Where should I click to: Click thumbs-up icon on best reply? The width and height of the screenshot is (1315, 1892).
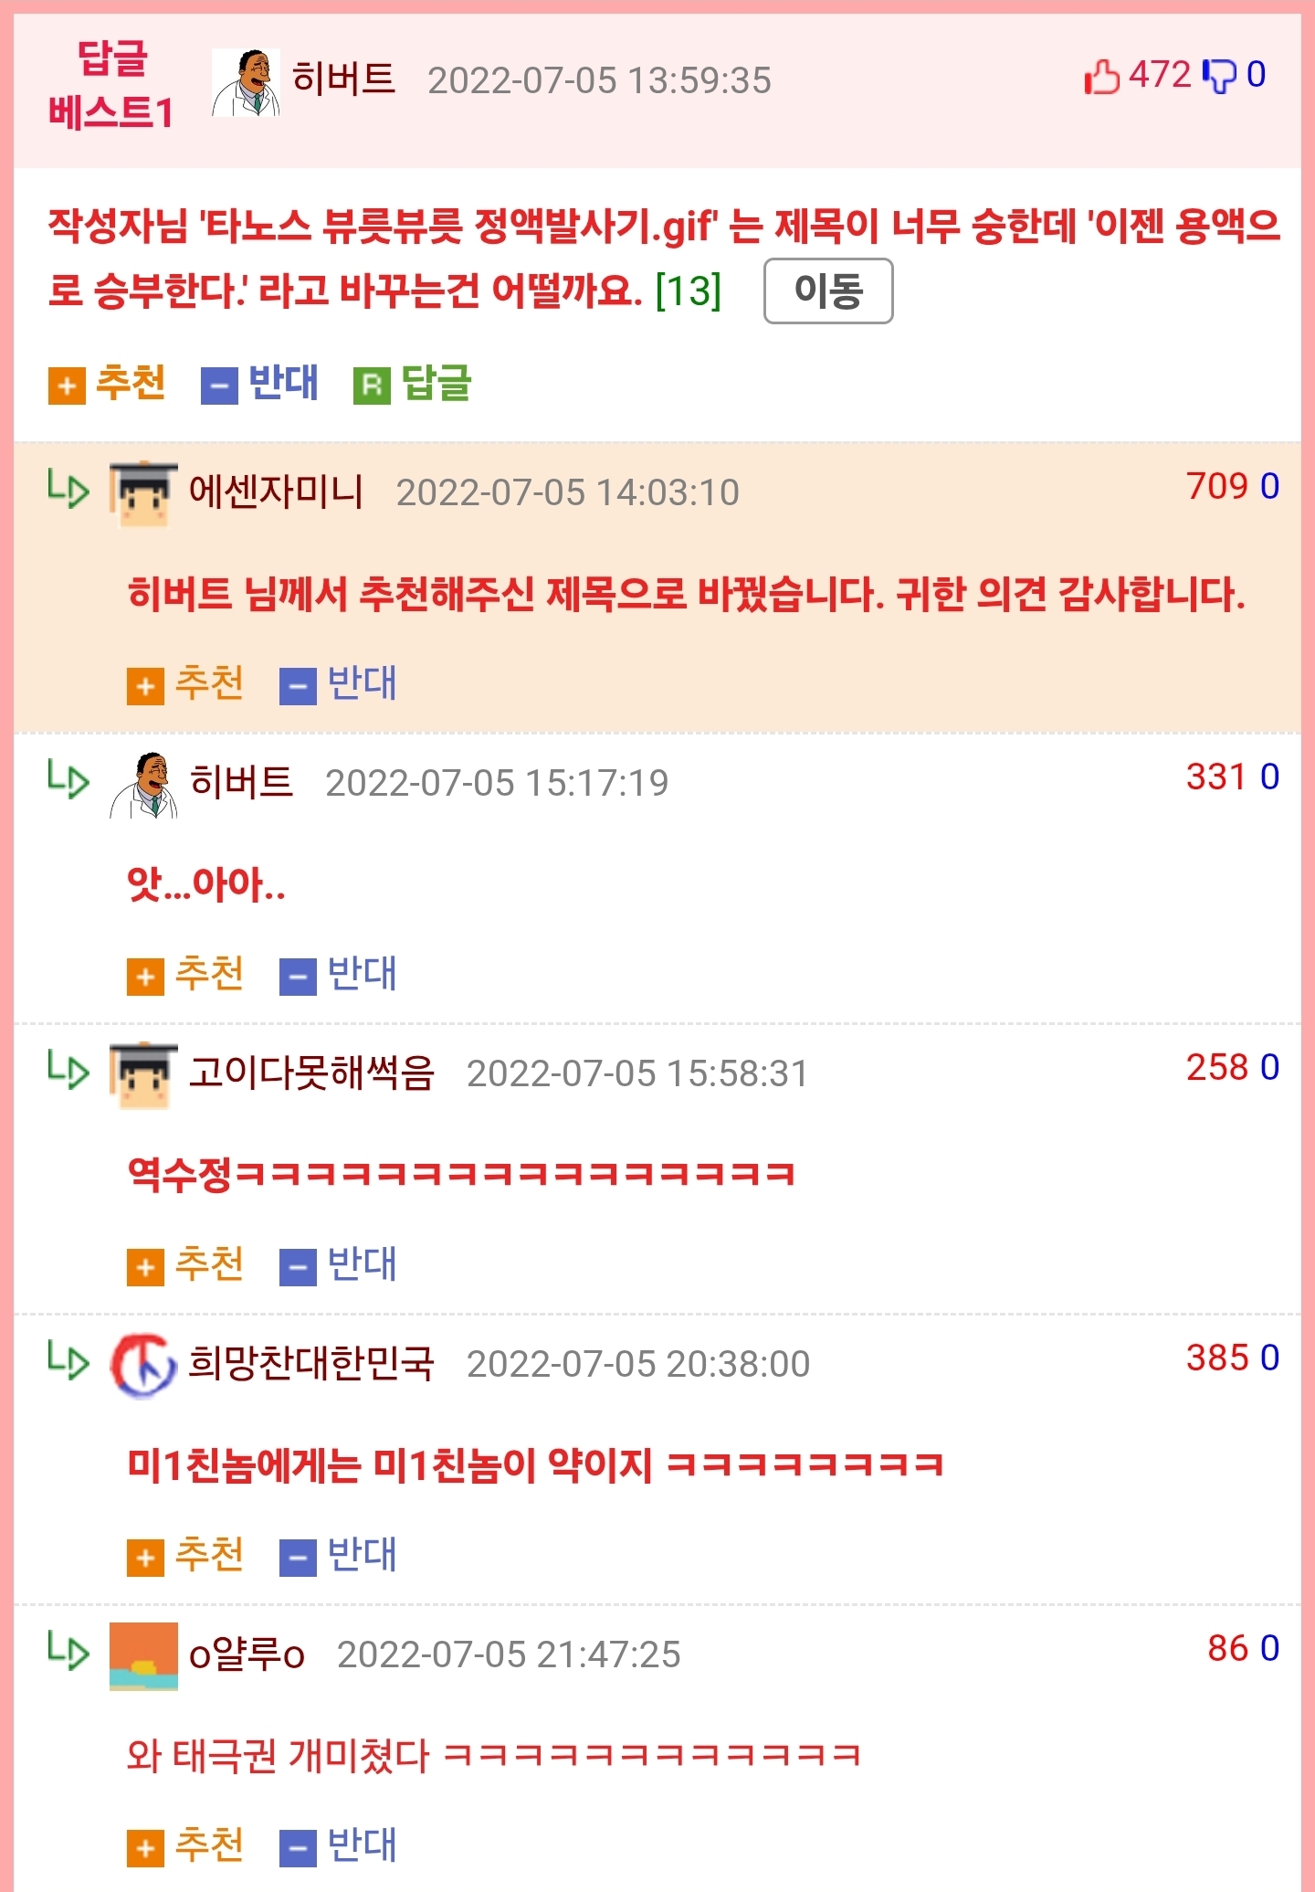(x=1102, y=77)
